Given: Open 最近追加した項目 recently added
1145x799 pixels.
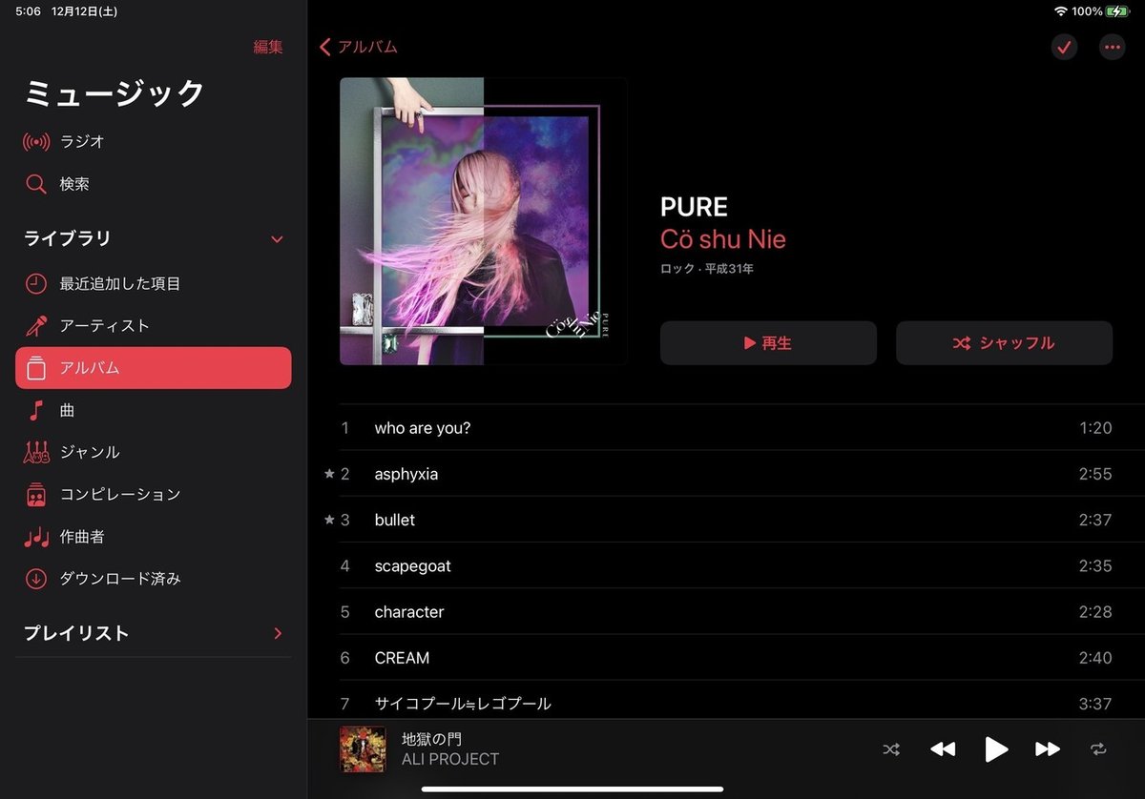Looking at the screenshot, I should click(153, 283).
